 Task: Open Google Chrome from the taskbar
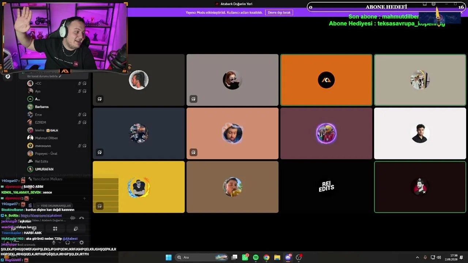[267, 258]
